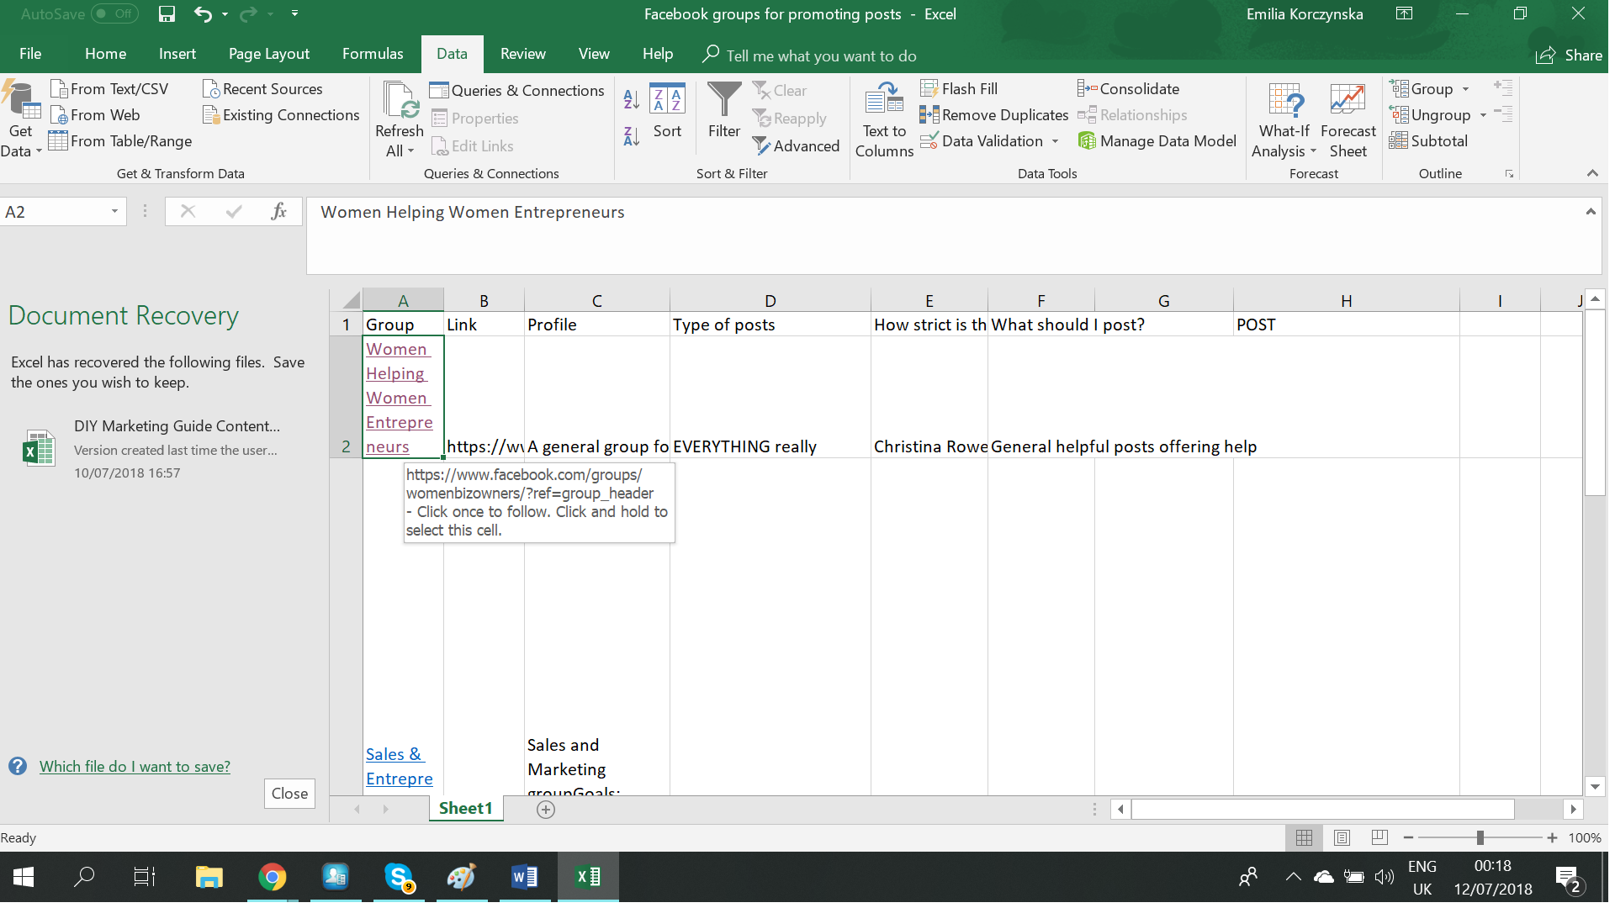Open the Undo history dropdown arrow
1615x908 pixels.
click(225, 14)
